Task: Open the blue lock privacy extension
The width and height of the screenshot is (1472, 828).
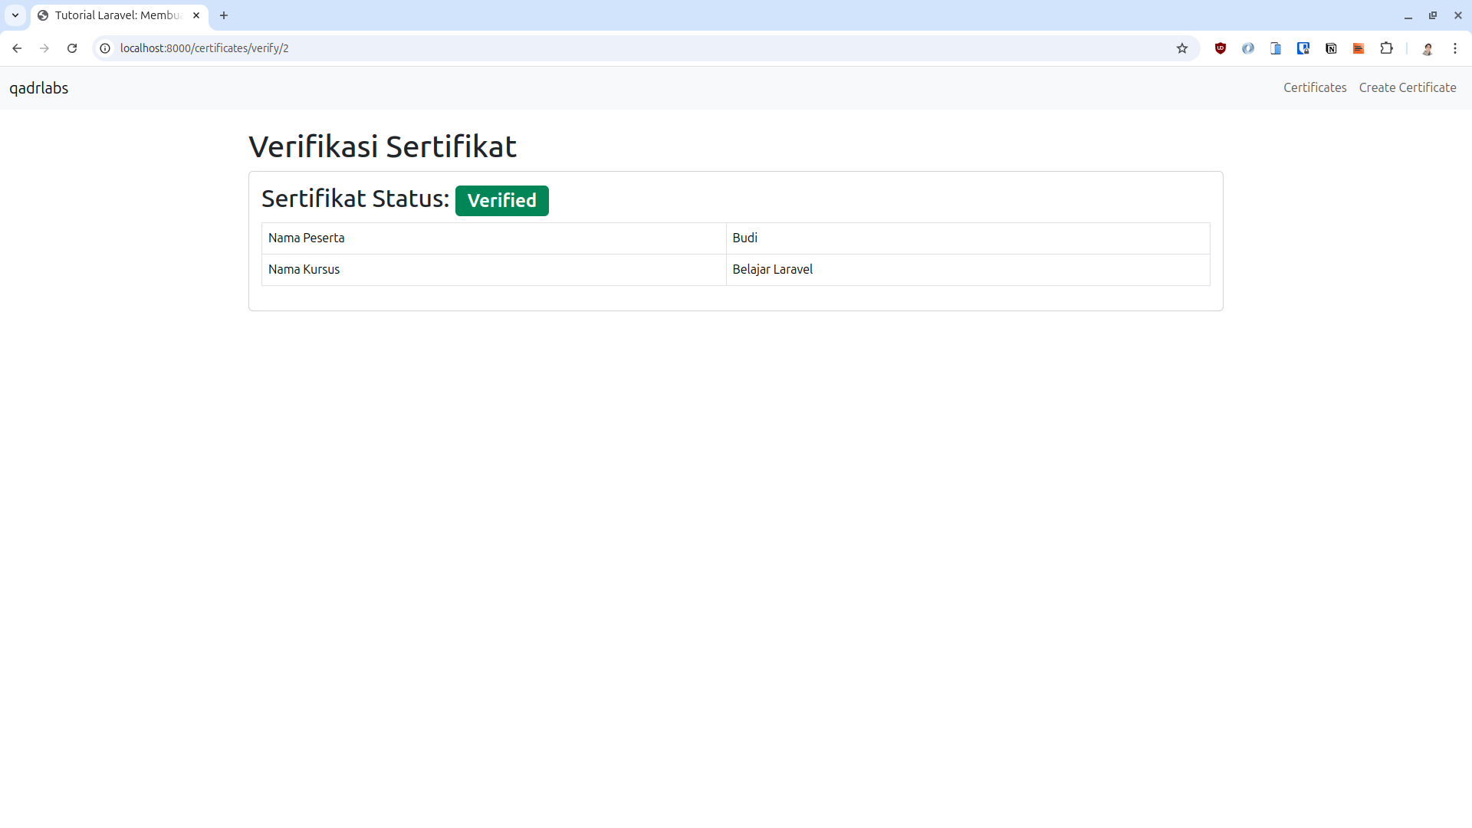Action: tap(1303, 48)
